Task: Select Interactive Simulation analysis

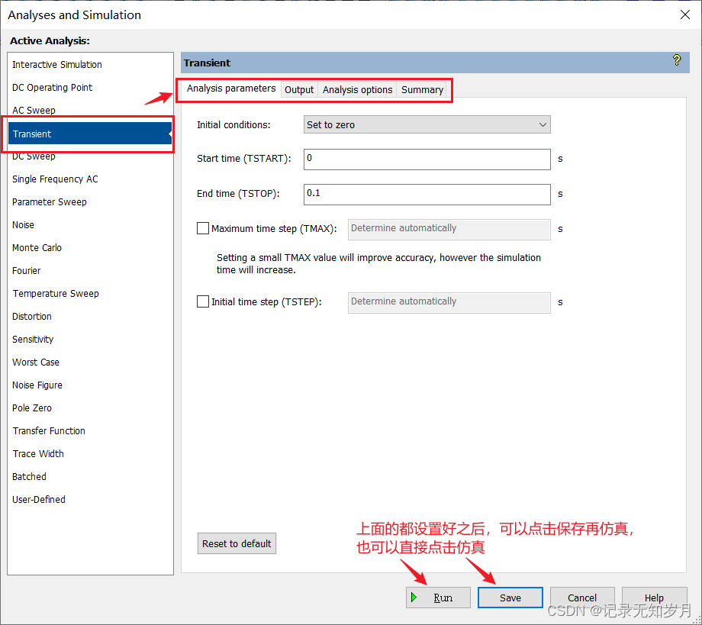Action: pyautogui.click(x=90, y=64)
